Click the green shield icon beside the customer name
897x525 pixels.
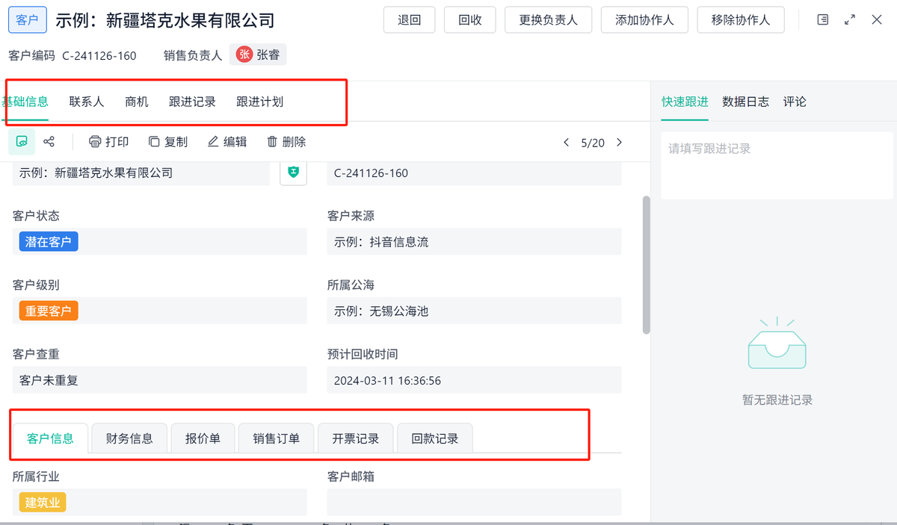coord(294,173)
